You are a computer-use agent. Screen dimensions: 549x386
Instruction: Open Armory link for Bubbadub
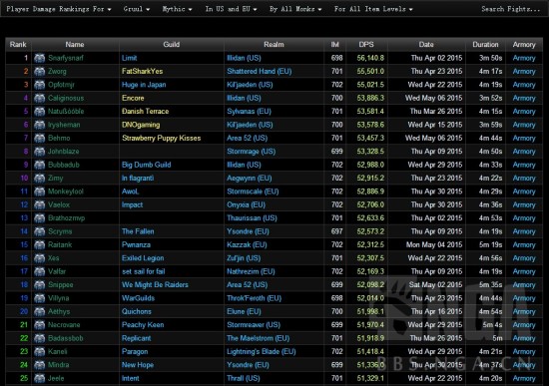click(524, 165)
